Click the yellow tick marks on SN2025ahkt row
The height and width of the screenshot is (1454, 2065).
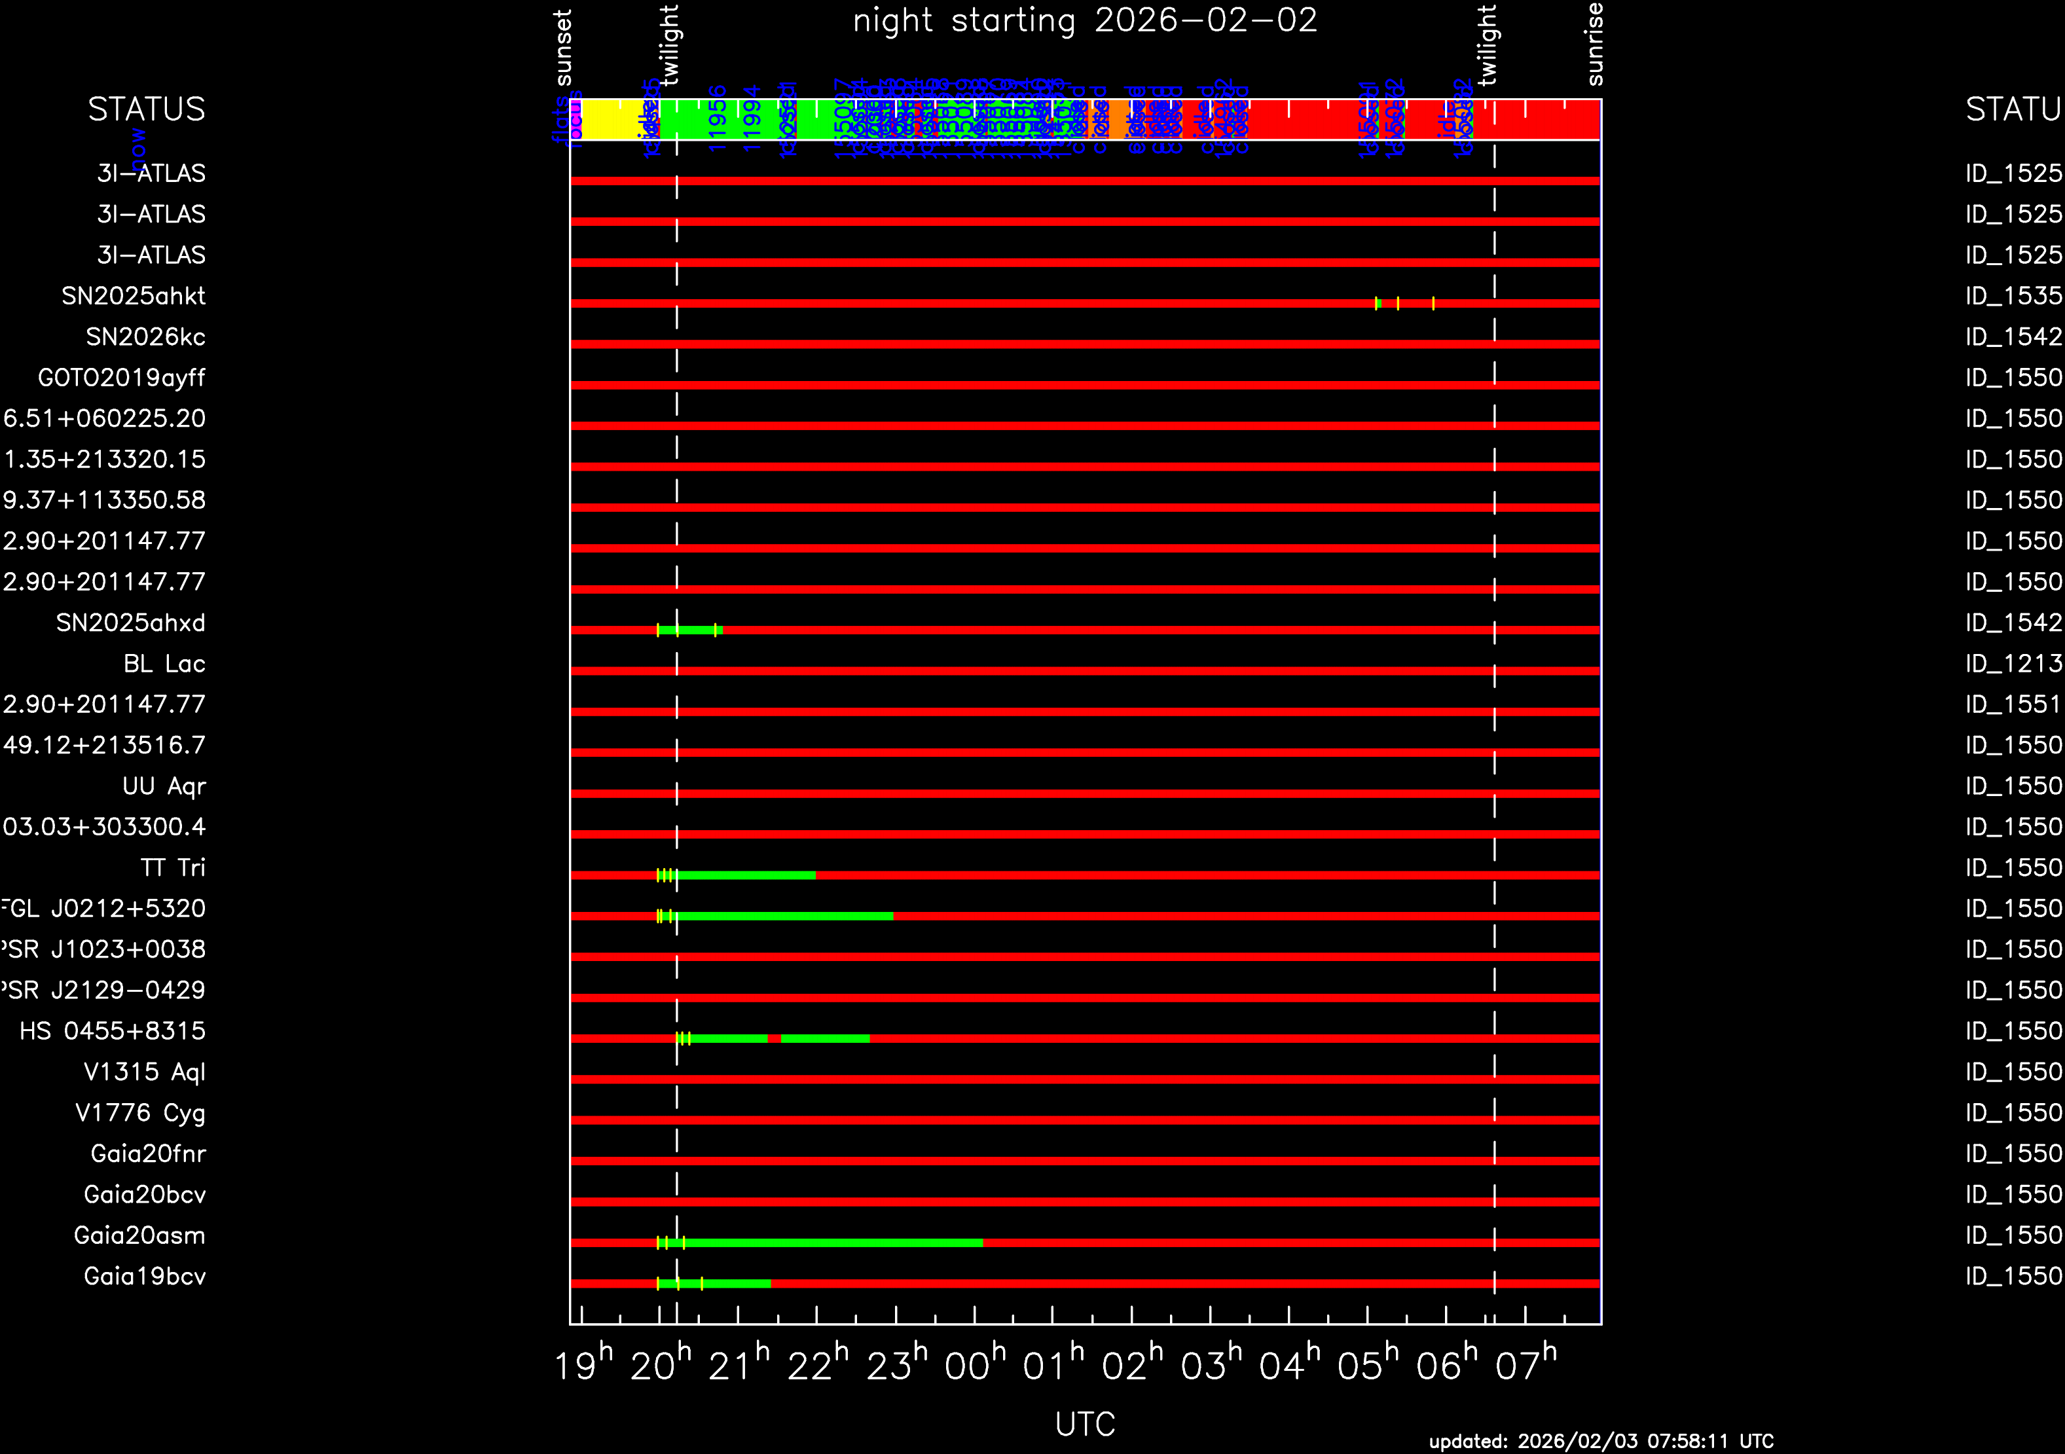[1398, 303]
